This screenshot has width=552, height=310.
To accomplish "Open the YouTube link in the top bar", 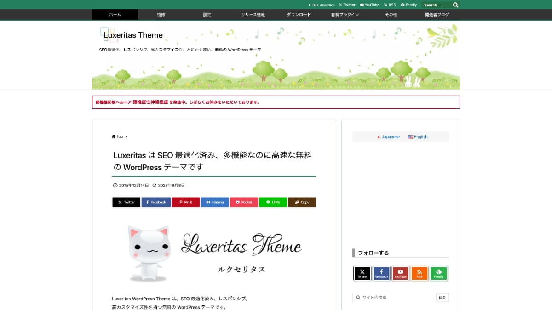I will 370,5.
